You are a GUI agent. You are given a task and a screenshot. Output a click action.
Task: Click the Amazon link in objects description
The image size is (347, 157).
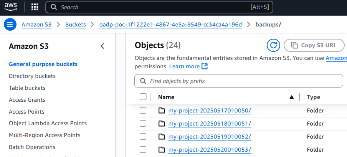(336, 58)
